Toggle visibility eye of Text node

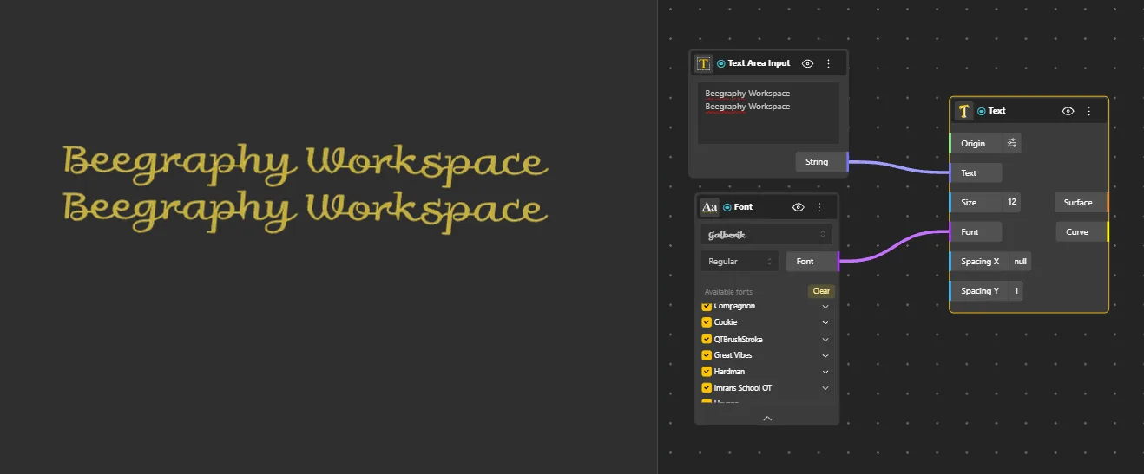point(1068,111)
